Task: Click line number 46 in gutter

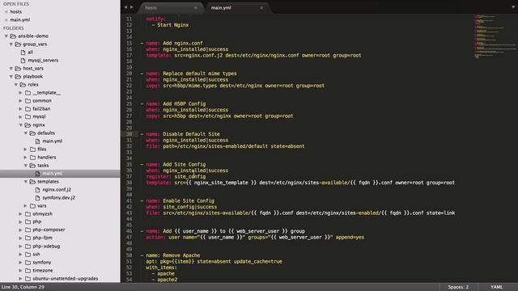Action: point(129,231)
